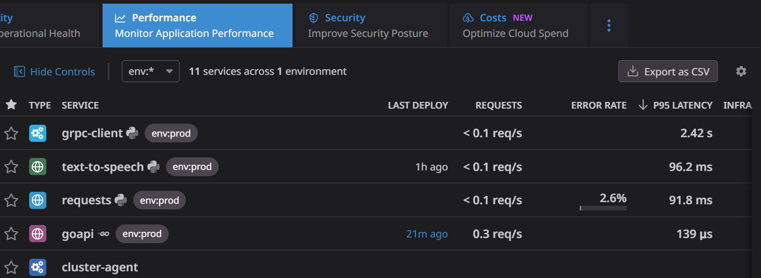Screen dimensions: 761x278
Task: Open the env:* environment dropdown
Action: 150,71
